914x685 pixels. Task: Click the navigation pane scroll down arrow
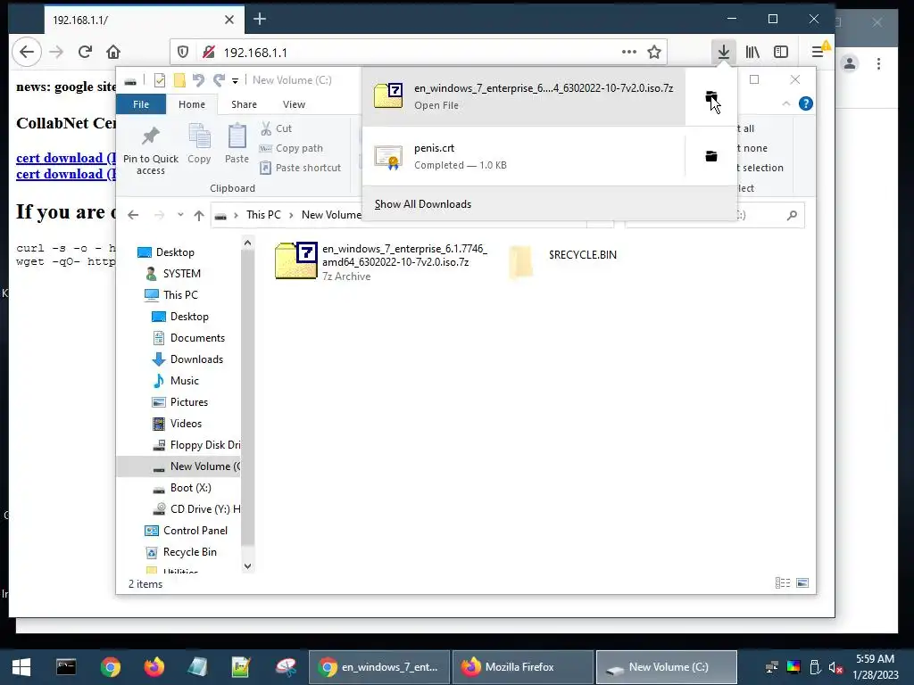coord(248,566)
